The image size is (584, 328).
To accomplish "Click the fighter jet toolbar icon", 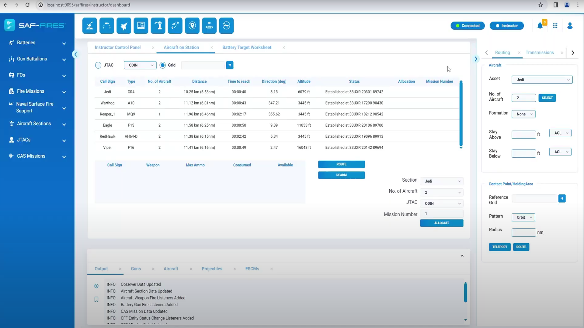I will click(124, 26).
